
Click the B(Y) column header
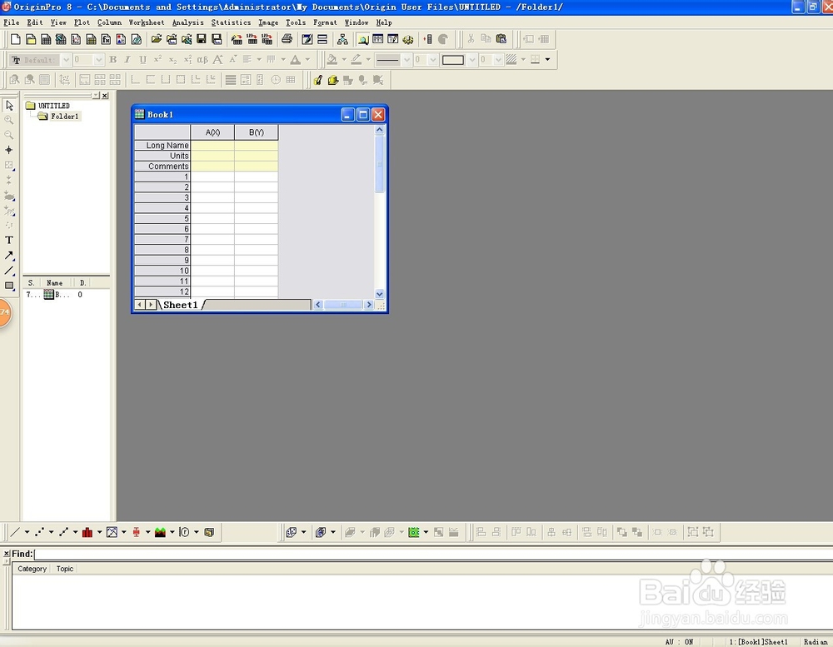[x=256, y=132]
